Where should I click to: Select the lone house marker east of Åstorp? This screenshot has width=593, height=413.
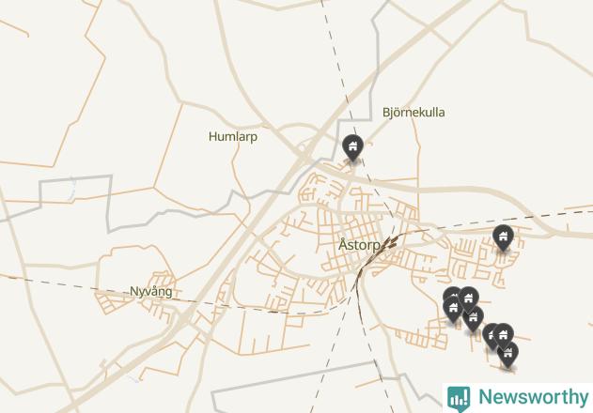point(503,237)
